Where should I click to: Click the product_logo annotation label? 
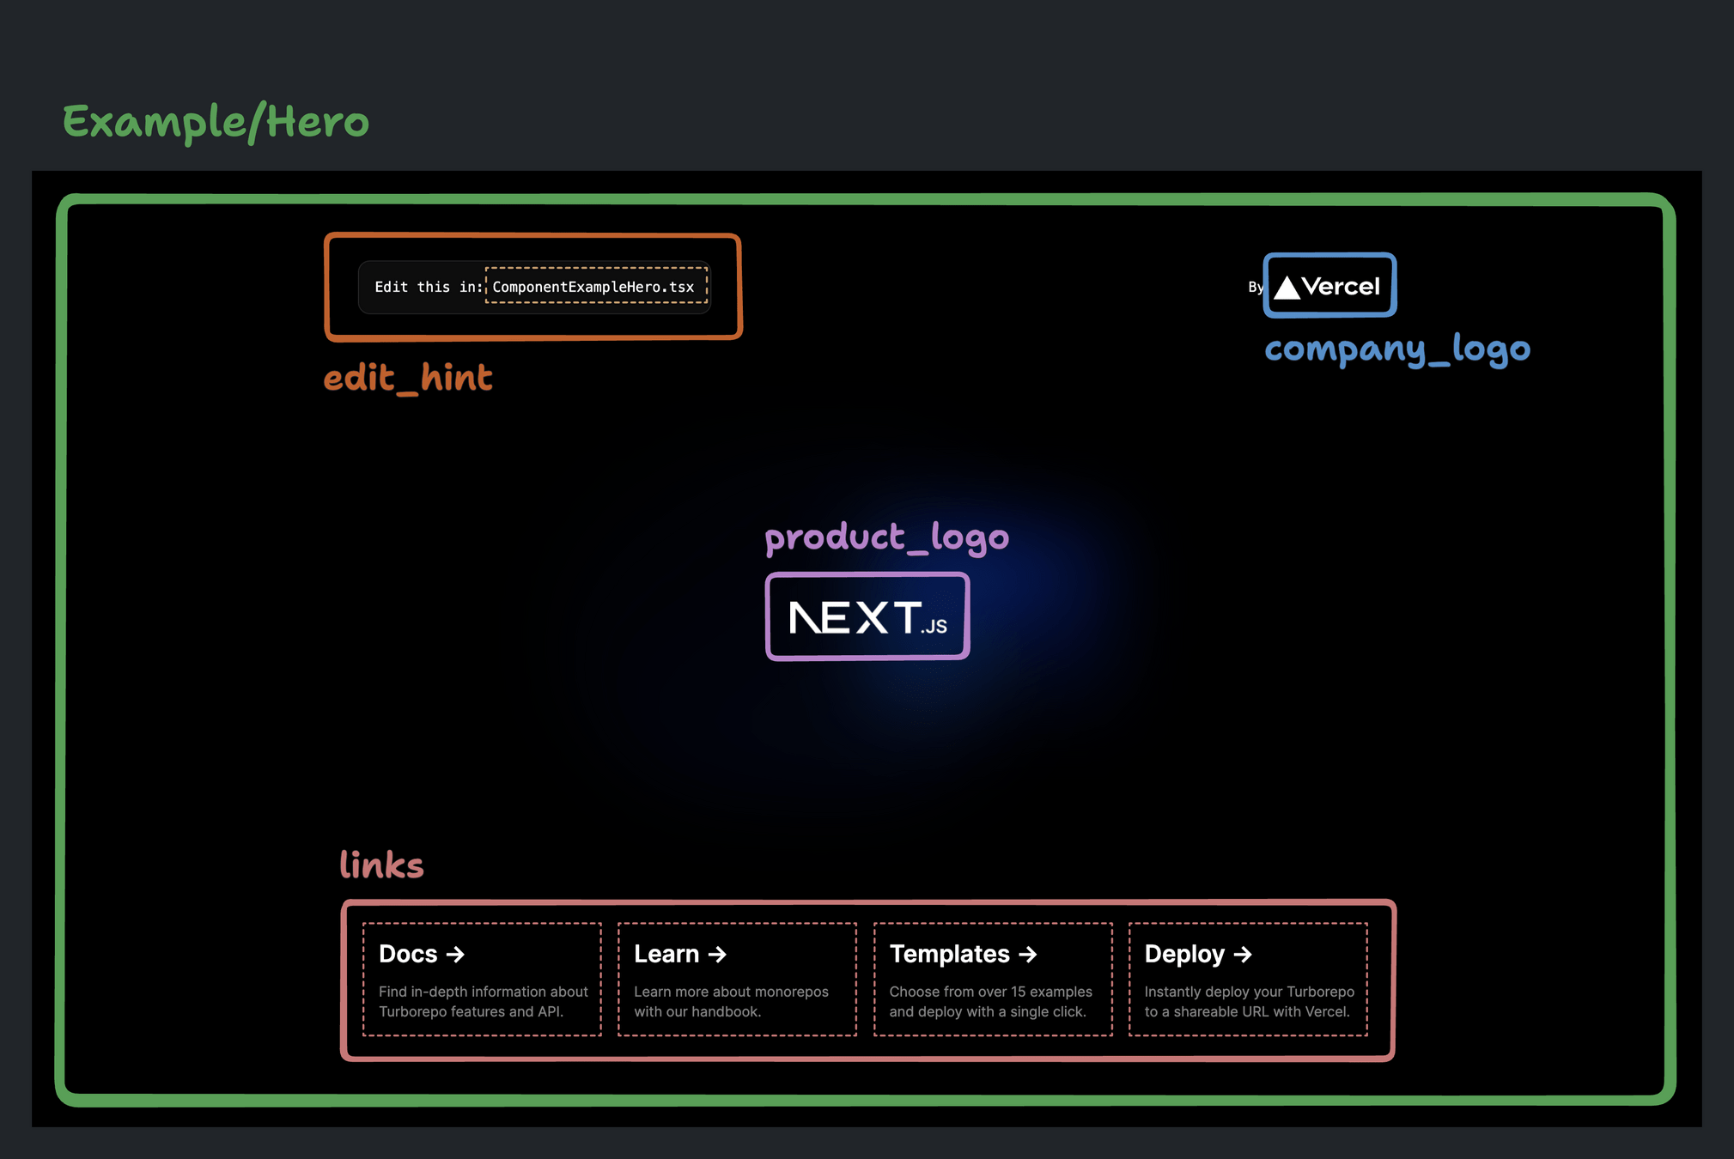point(886,537)
